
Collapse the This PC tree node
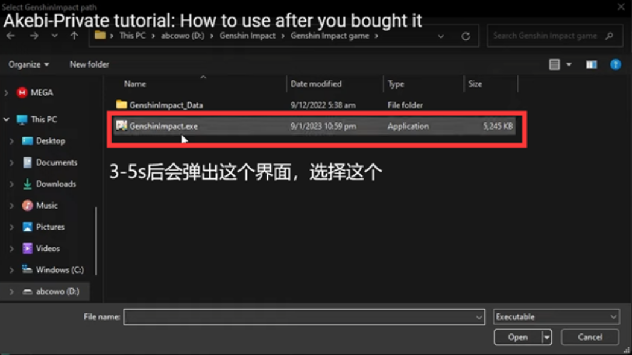pyautogui.click(x=6, y=119)
